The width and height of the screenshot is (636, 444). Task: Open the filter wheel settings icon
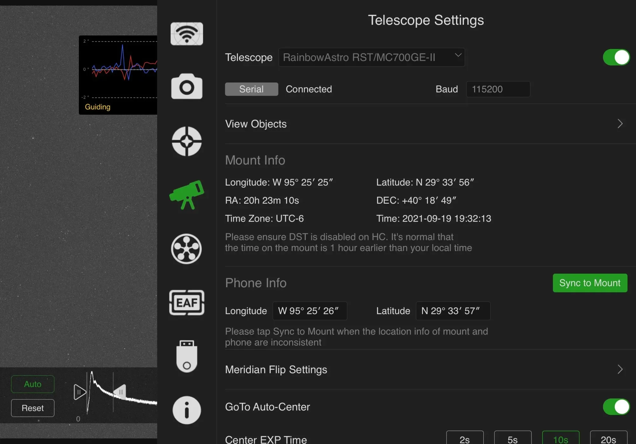[187, 249]
